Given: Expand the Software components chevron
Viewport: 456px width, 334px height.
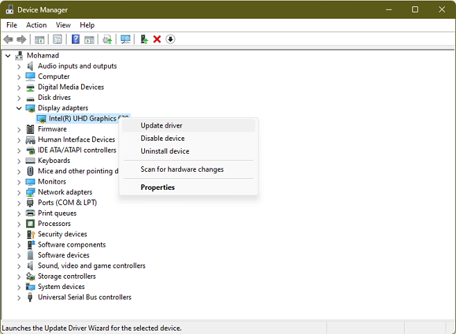Looking at the screenshot, I should point(19,245).
